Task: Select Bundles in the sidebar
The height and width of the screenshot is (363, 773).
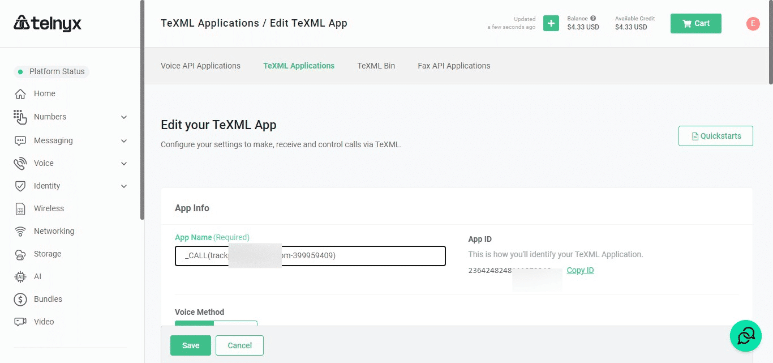Action: (48, 299)
